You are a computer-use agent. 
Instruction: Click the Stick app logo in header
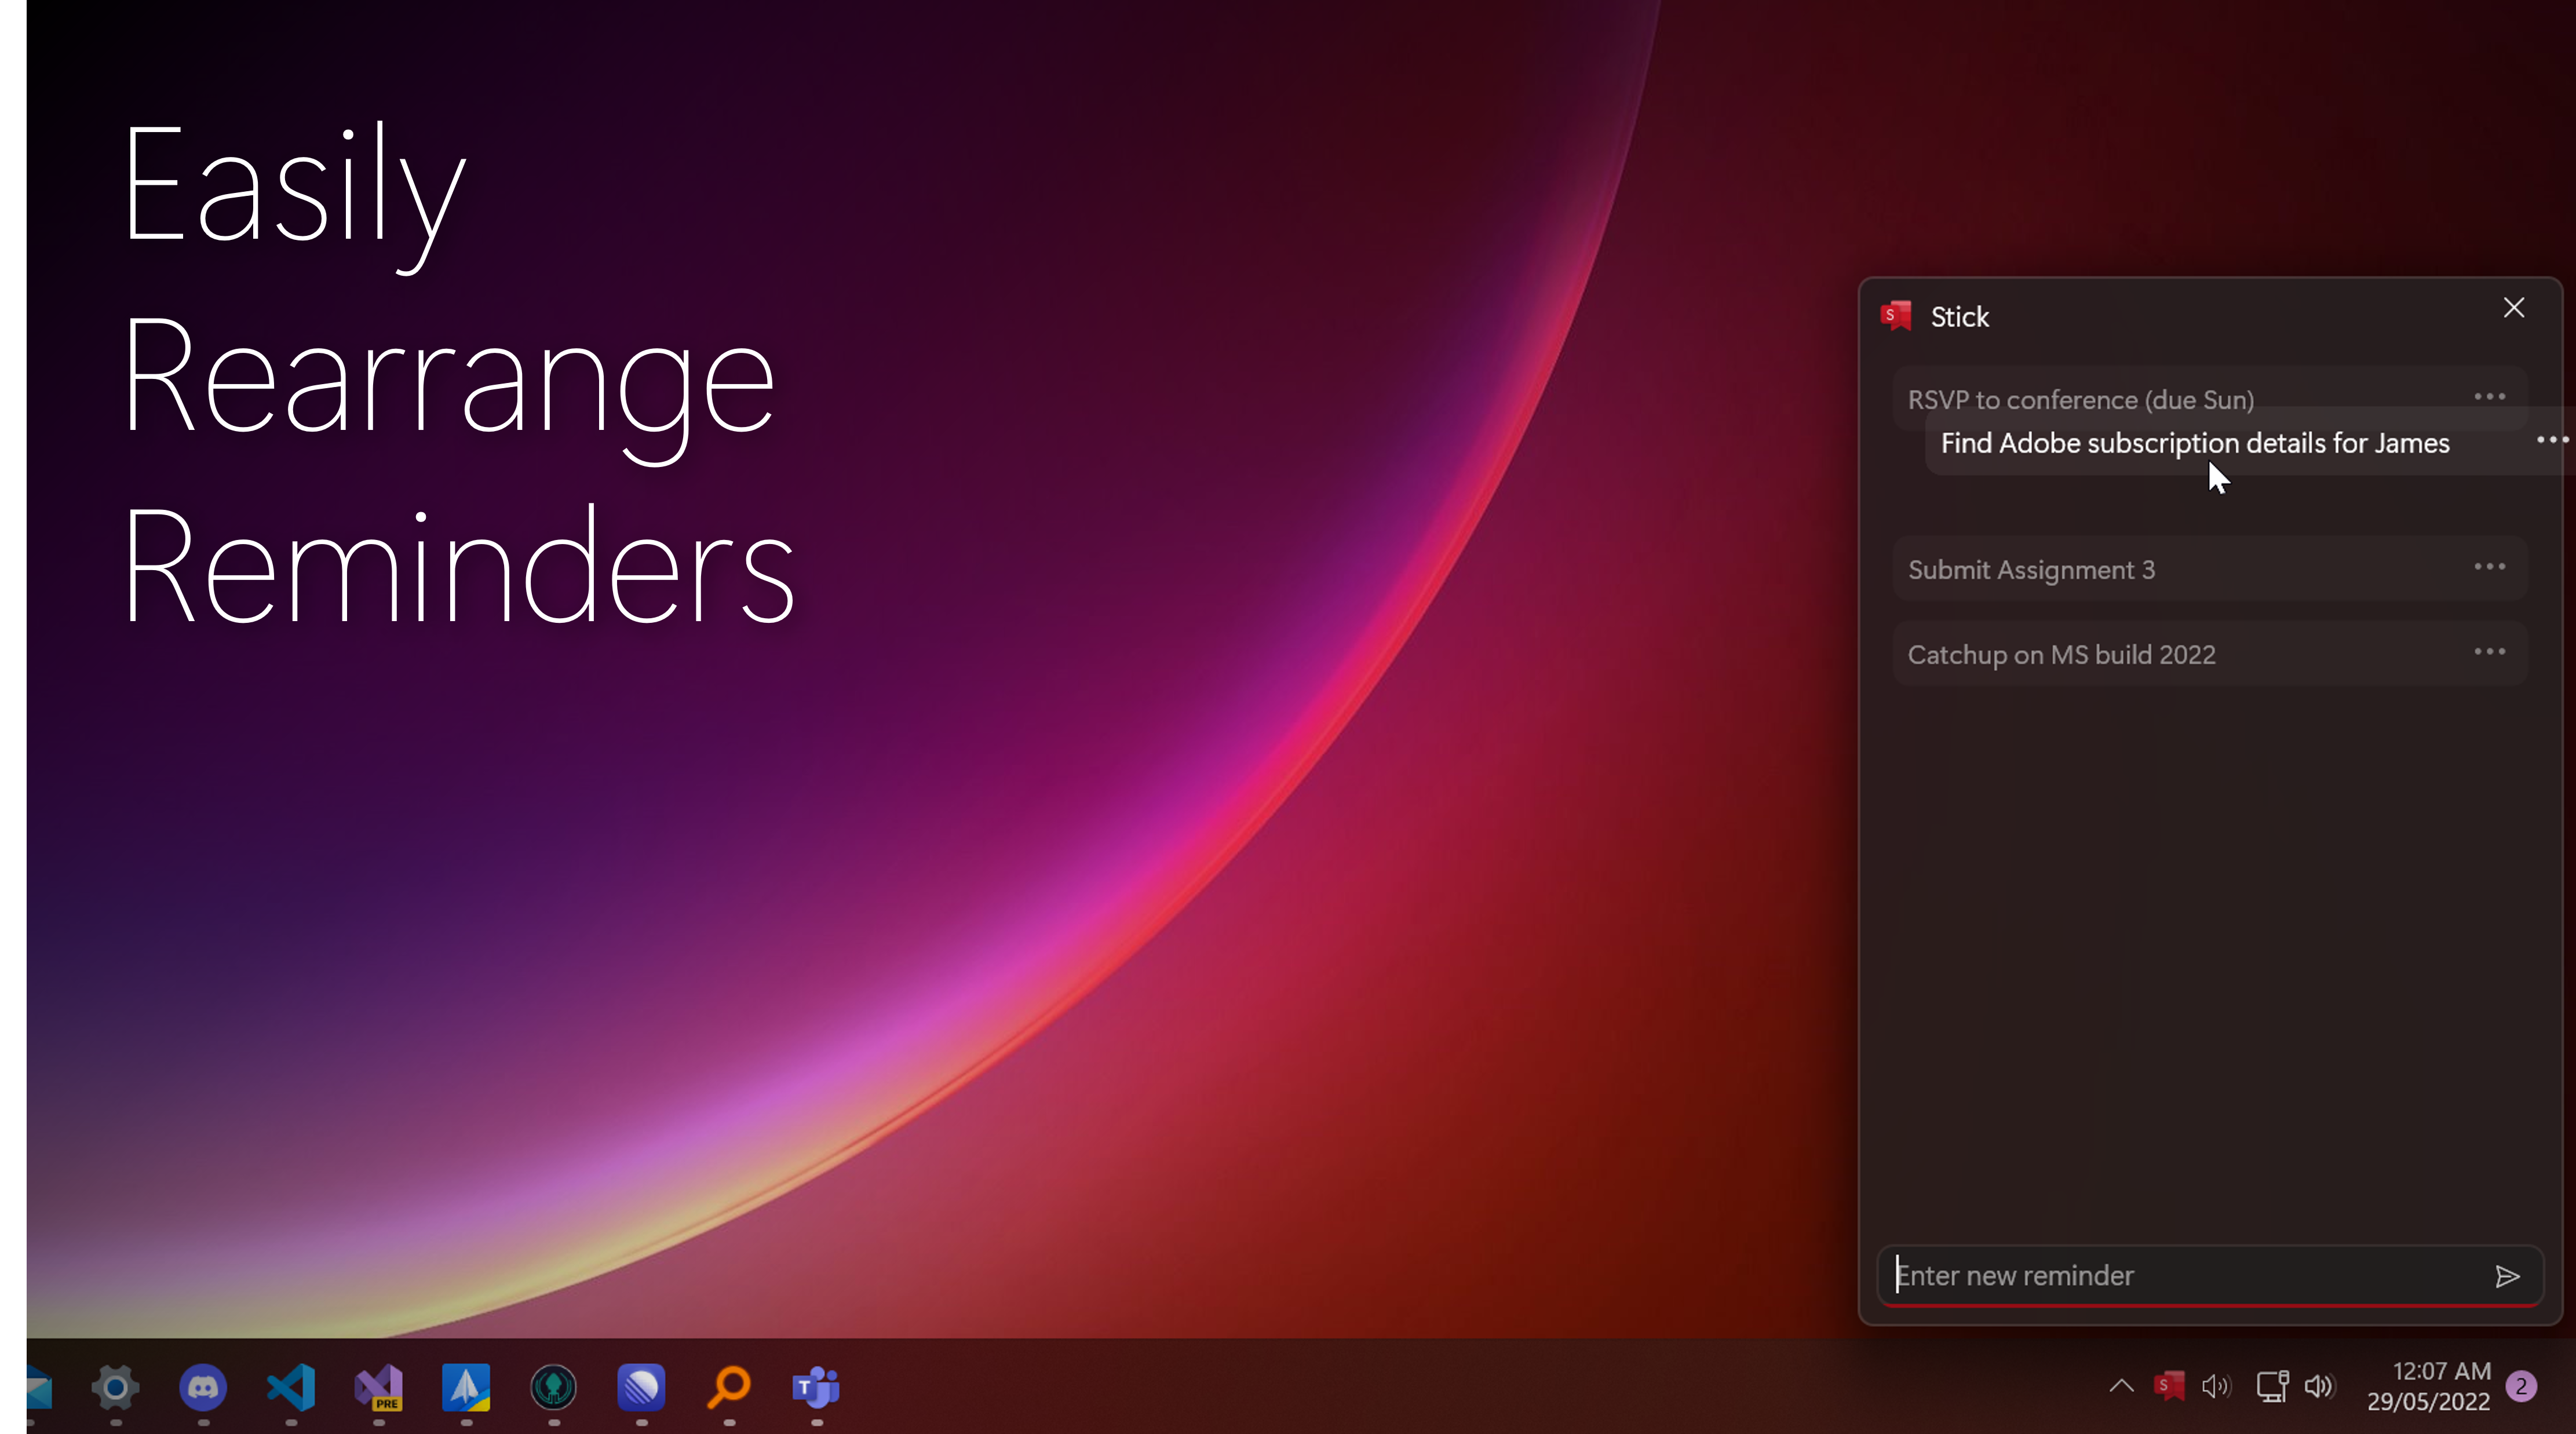click(x=1896, y=316)
